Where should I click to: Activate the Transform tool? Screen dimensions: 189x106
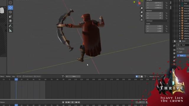10,21
